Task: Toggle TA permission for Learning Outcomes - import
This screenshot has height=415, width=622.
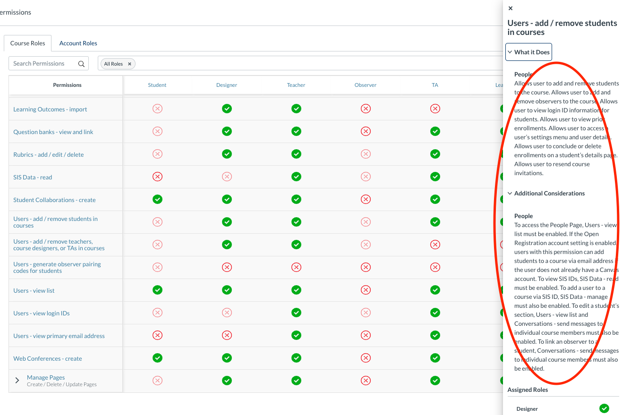Action: point(435,109)
